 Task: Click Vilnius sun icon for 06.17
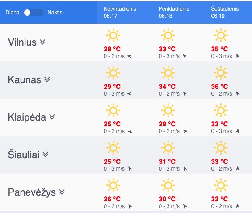pos(113,35)
